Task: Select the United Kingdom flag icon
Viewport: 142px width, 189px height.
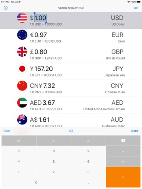Action: tap(22, 52)
